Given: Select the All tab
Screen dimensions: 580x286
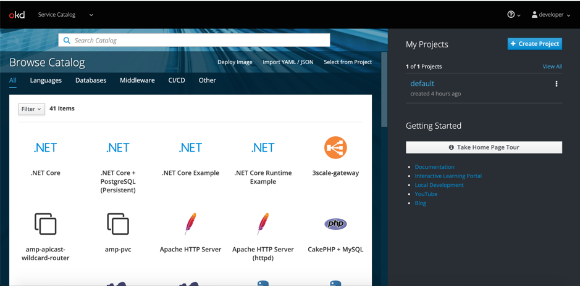Looking at the screenshot, I should pyautogui.click(x=13, y=80).
